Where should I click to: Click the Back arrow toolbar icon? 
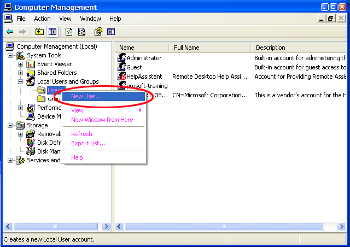(10, 32)
